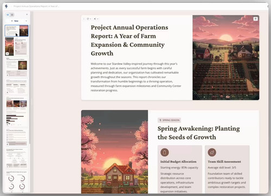Screen dimensions: 271x196
Task: Click the Initial Budget Allocation icon
Action: (165, 153)
